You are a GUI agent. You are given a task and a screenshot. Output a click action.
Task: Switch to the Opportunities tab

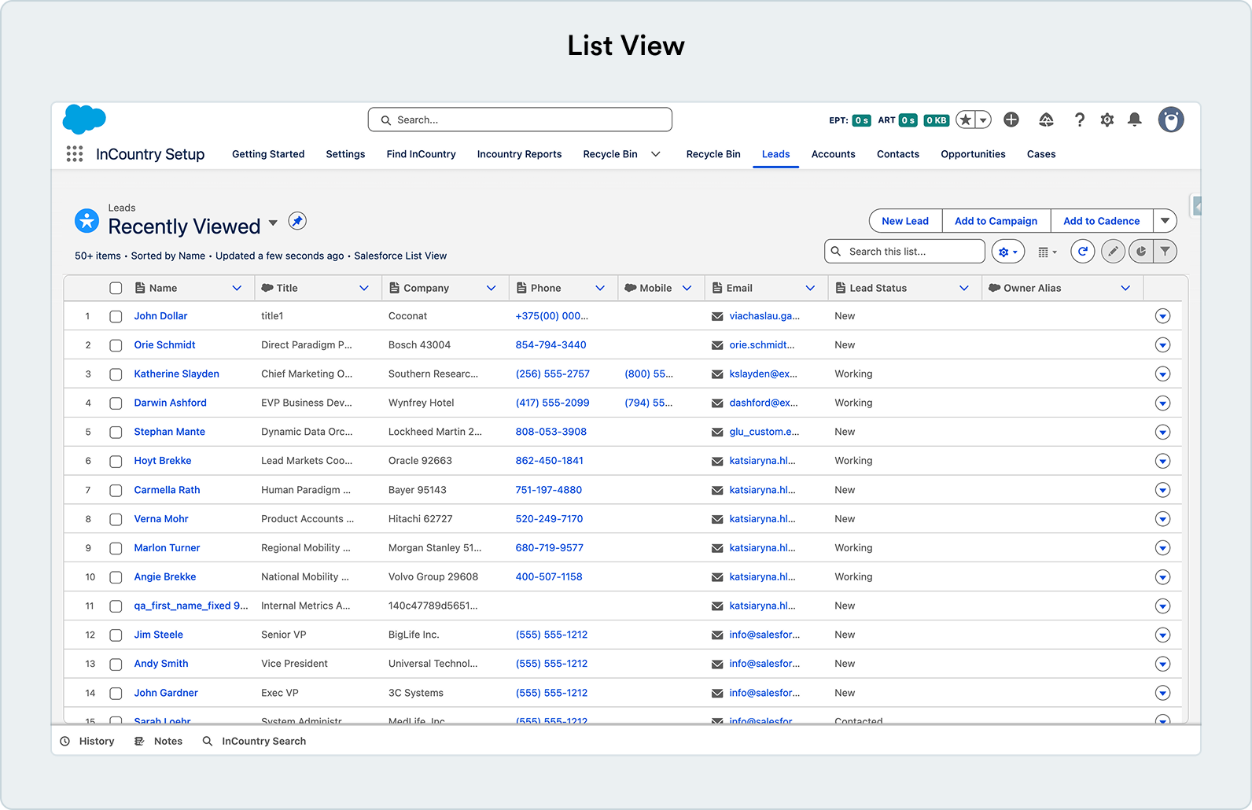click(974, 154)
